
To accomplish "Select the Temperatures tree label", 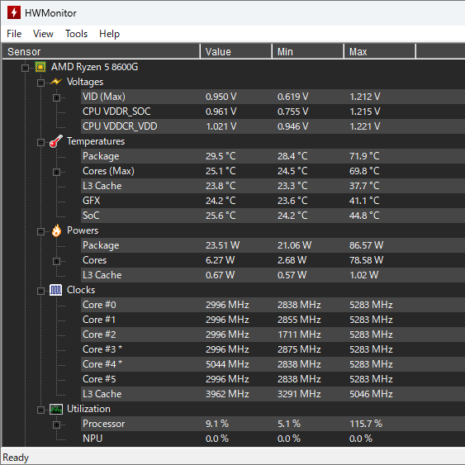I will pos(96,141).
